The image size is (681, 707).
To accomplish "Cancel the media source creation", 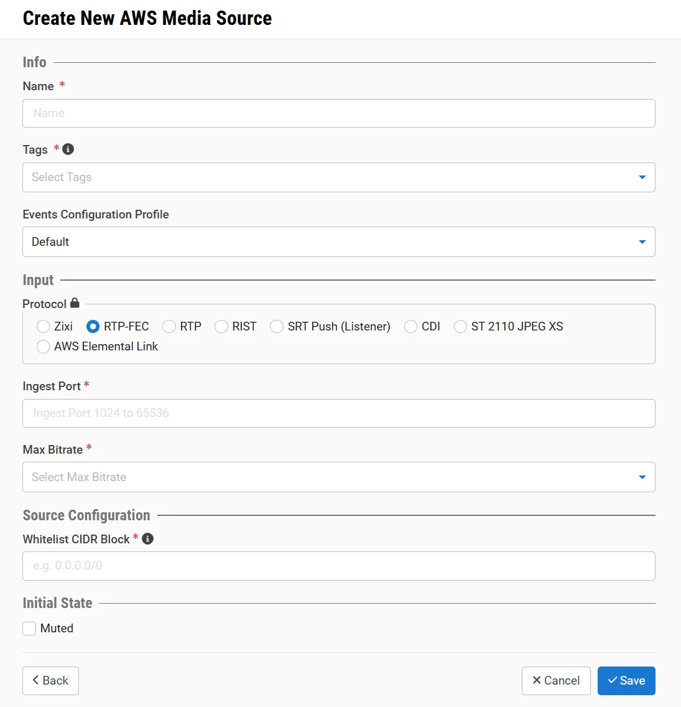I will click(556, 681).
